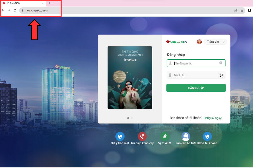253x168 pixels.
Task: Open Gợi ý bảo mật shield icon
Action: point(120,136)
